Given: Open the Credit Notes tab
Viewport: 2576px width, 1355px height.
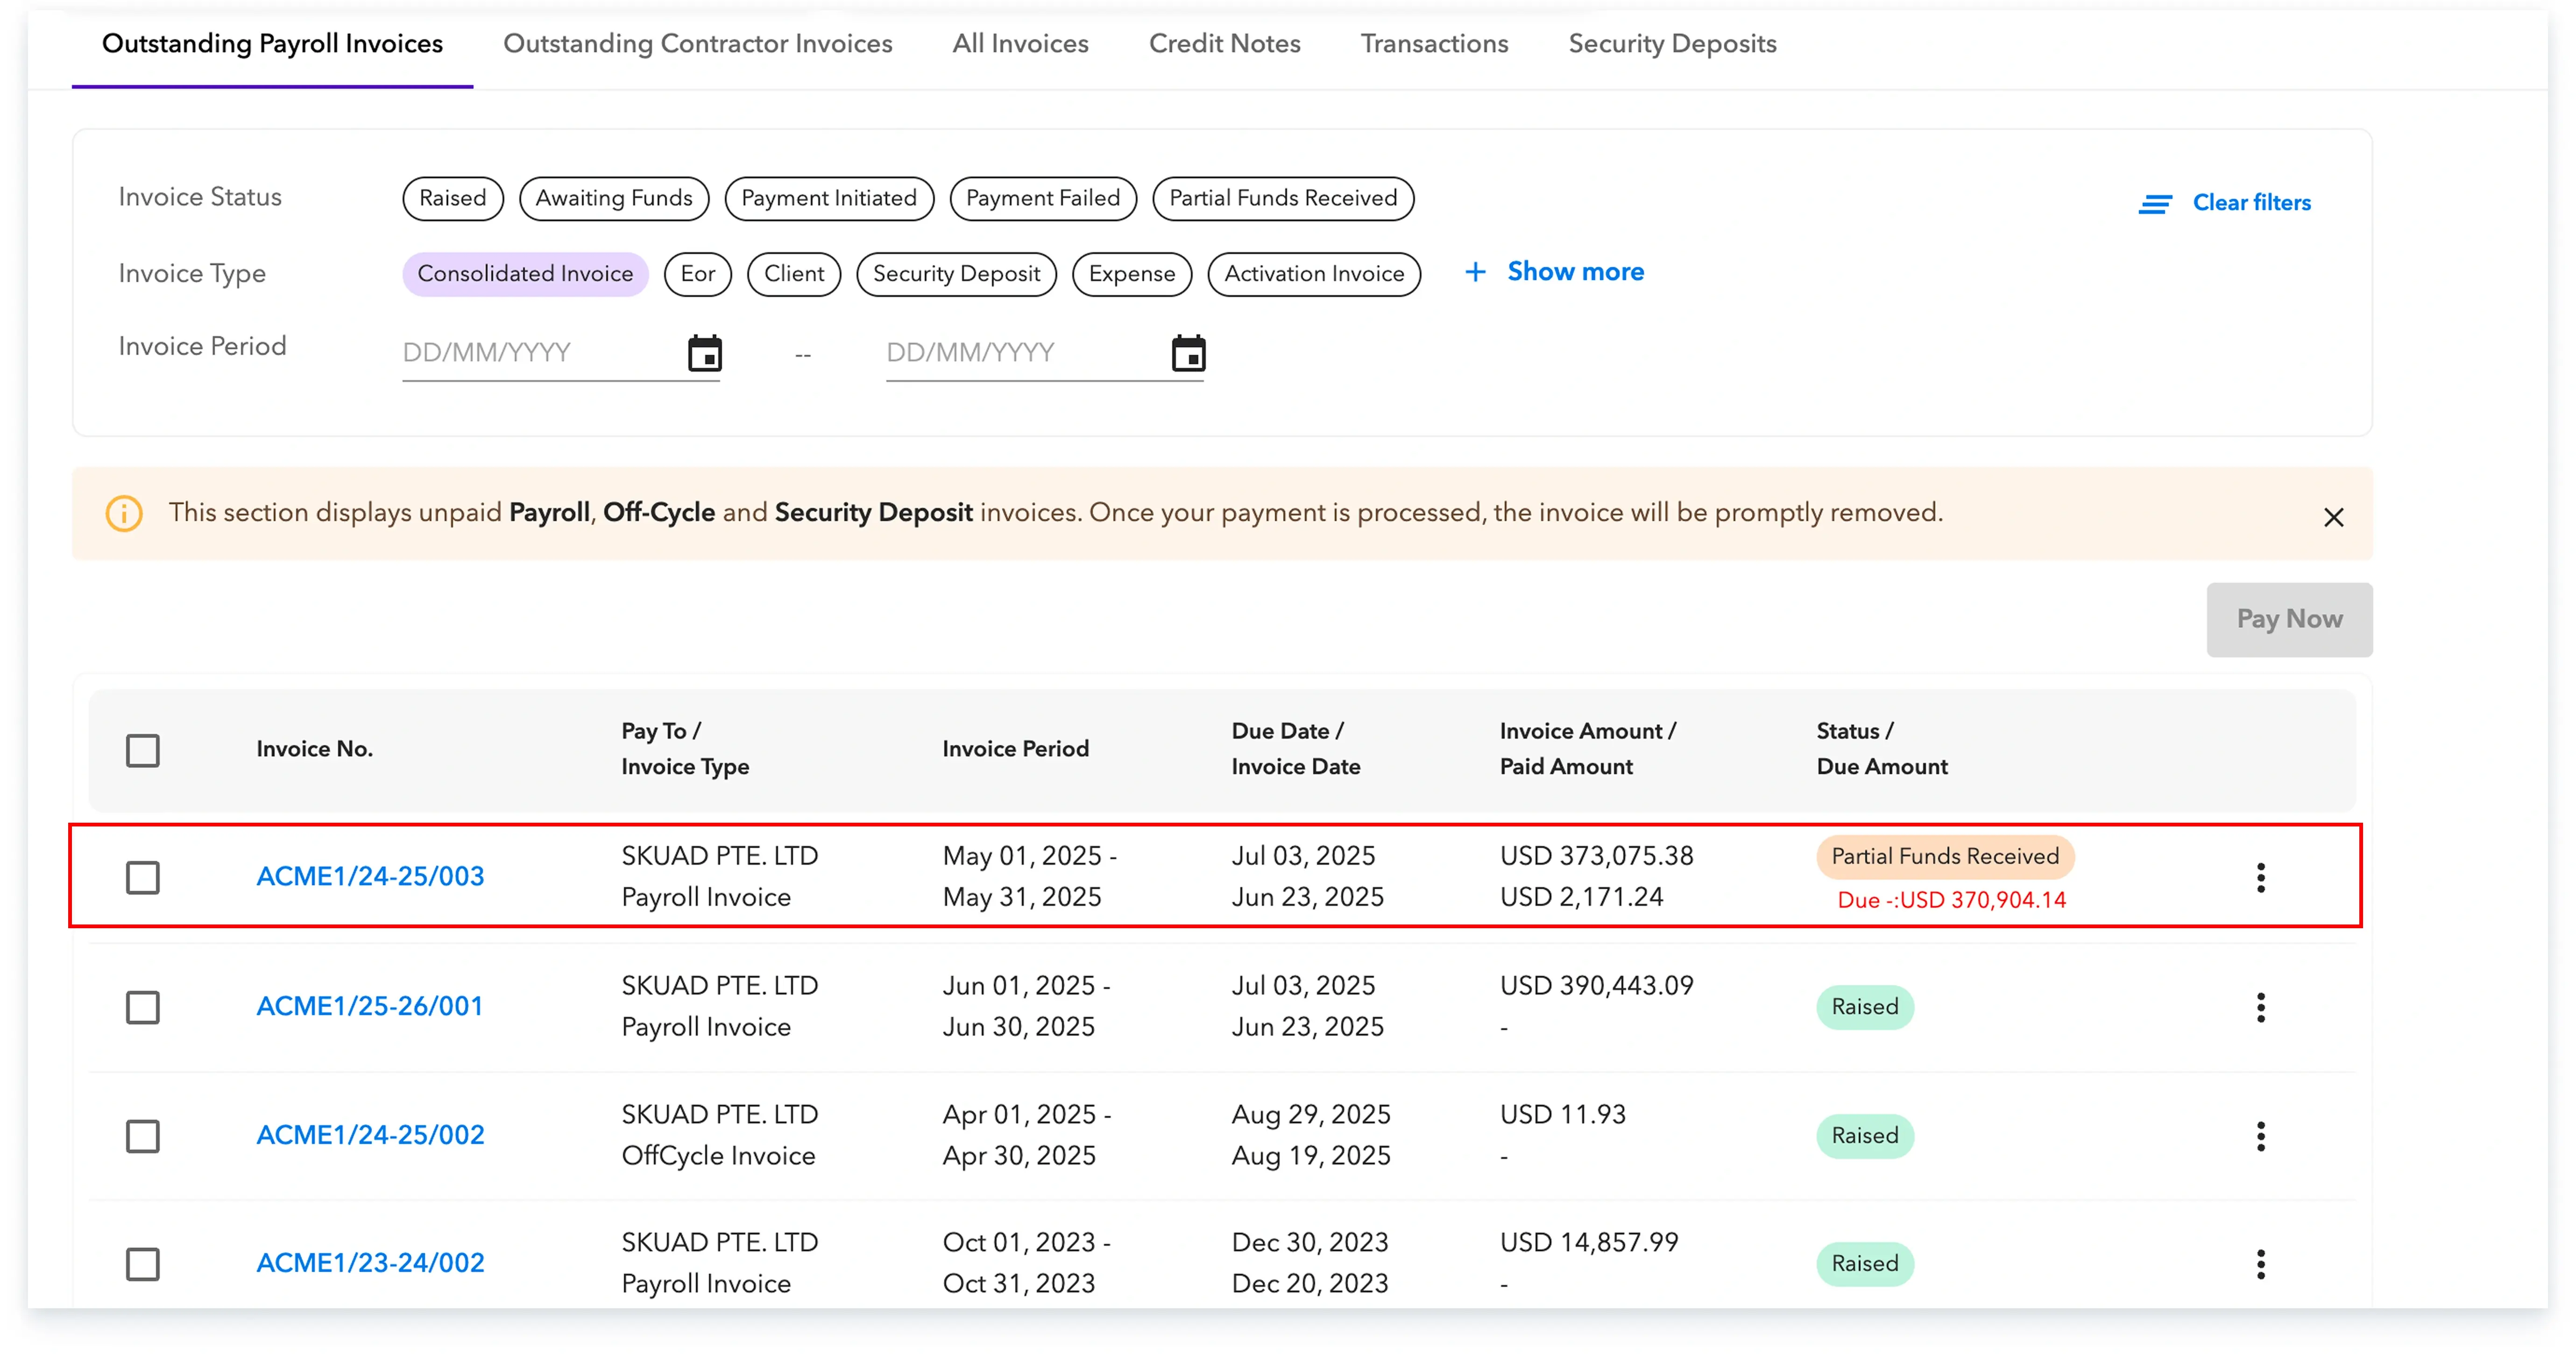Looking at the screenshot, I should 1224,44.
